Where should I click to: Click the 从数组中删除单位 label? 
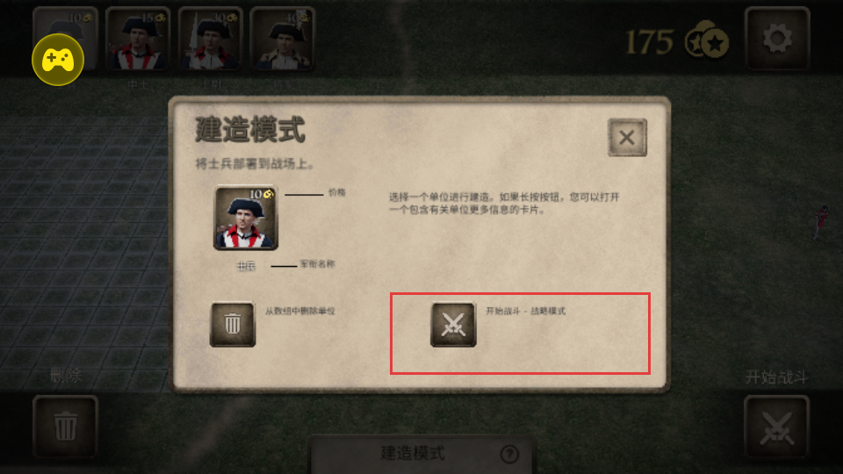click(x=300, y=311)
